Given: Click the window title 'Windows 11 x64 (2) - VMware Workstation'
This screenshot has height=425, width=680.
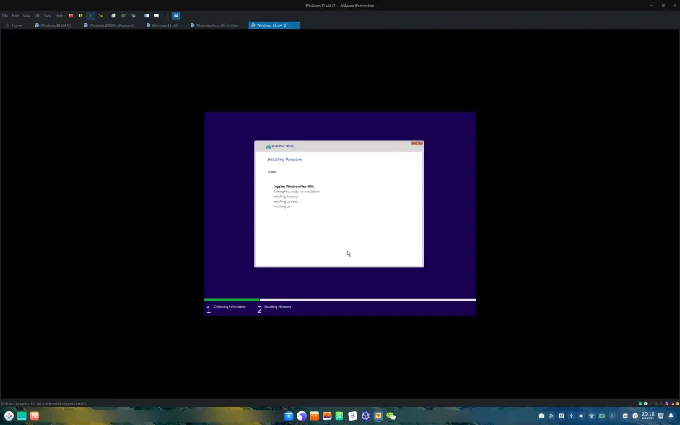Looking at the screenshot, I should 339,6.
